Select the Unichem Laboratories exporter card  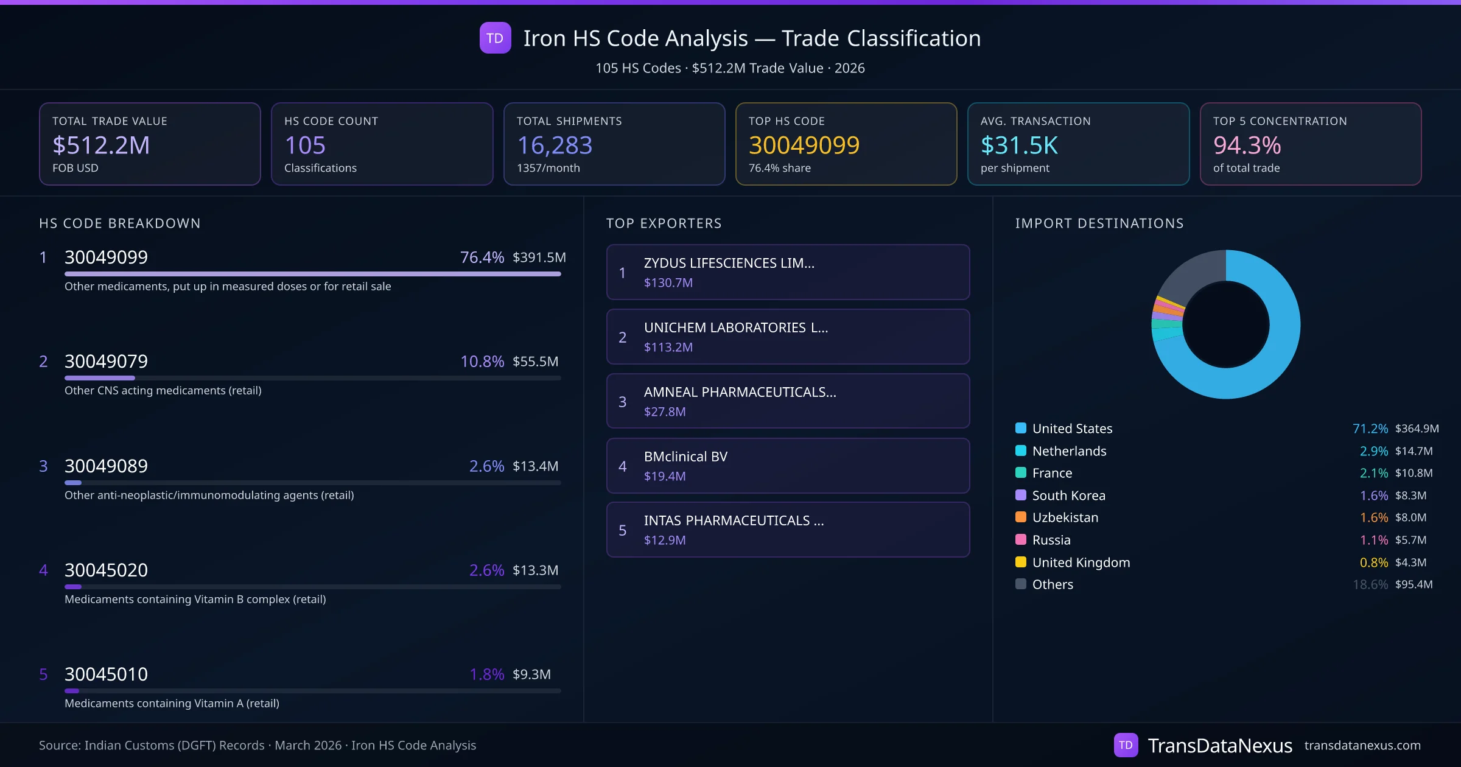pos(788,337)
